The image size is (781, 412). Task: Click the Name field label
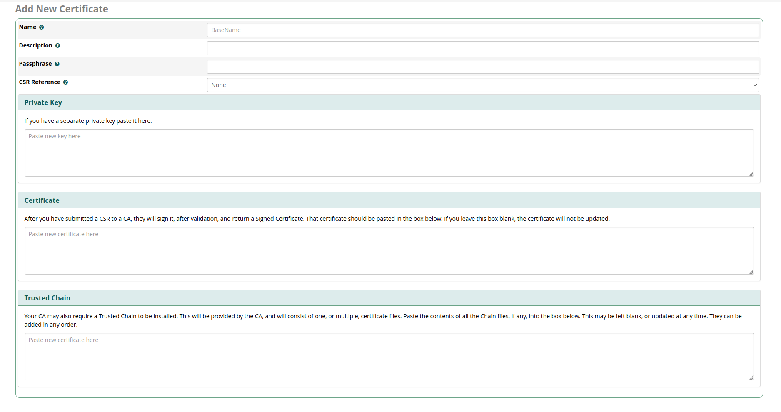tap(27, 27)
